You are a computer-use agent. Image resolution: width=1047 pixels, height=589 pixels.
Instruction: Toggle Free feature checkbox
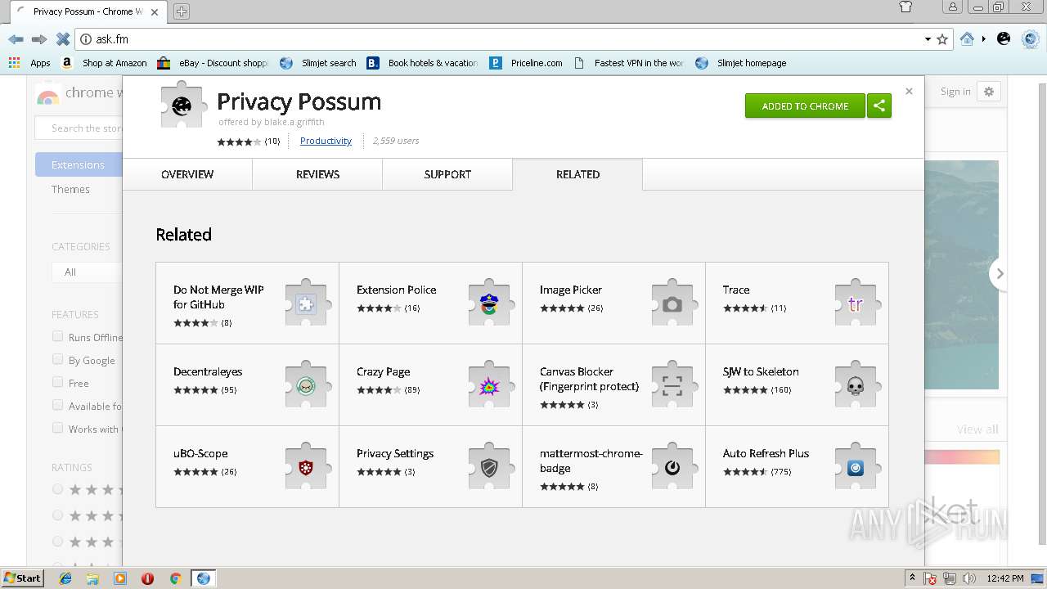[57, 382]
